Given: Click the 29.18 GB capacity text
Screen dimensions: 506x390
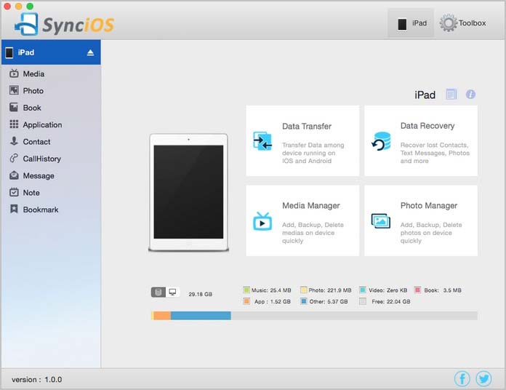Looking at the screenshot, I should (201, 294).
